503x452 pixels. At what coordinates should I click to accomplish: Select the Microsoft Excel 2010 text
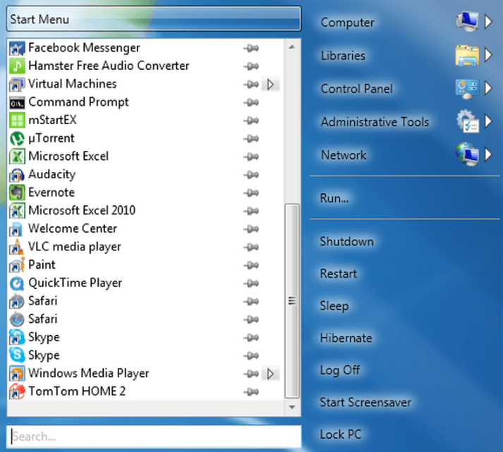pyautogui.click(x=82, y=211)
